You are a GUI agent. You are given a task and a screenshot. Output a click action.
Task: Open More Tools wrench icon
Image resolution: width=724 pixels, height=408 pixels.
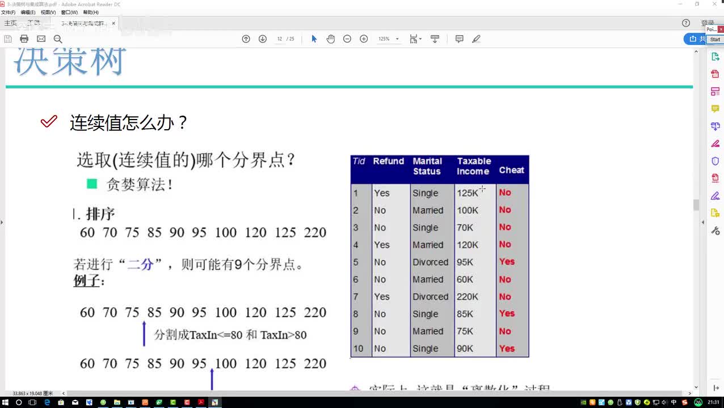[x=715, y=231]
